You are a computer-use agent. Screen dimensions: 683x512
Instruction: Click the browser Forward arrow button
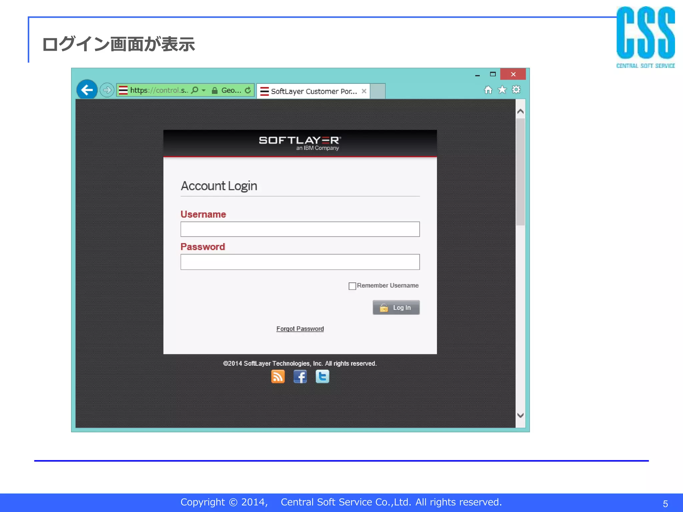pyautogui.click(x=107, y=90)
